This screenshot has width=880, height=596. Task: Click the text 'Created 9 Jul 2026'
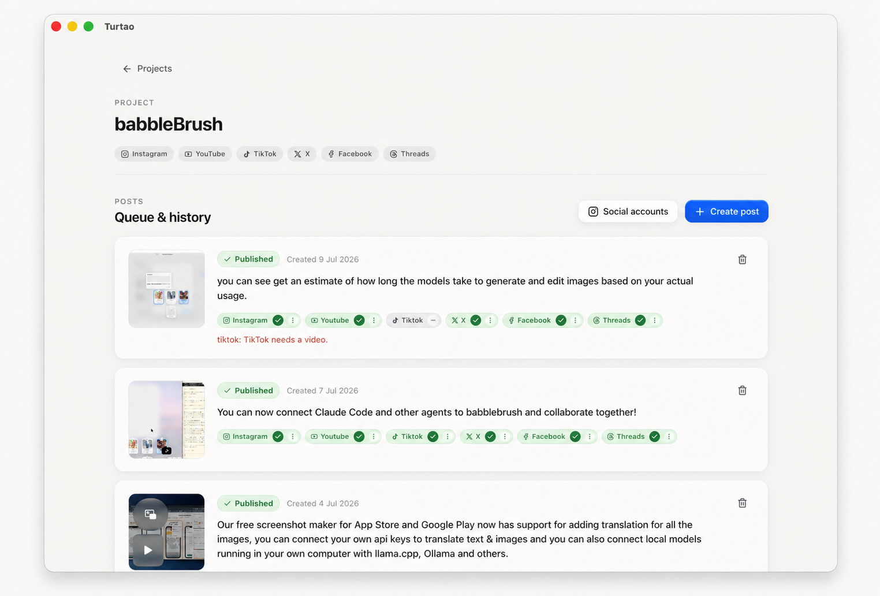coord(323,260)
